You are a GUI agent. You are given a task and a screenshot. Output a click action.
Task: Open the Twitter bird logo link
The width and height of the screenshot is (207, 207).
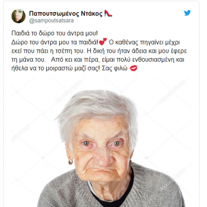tap(187, 13)
